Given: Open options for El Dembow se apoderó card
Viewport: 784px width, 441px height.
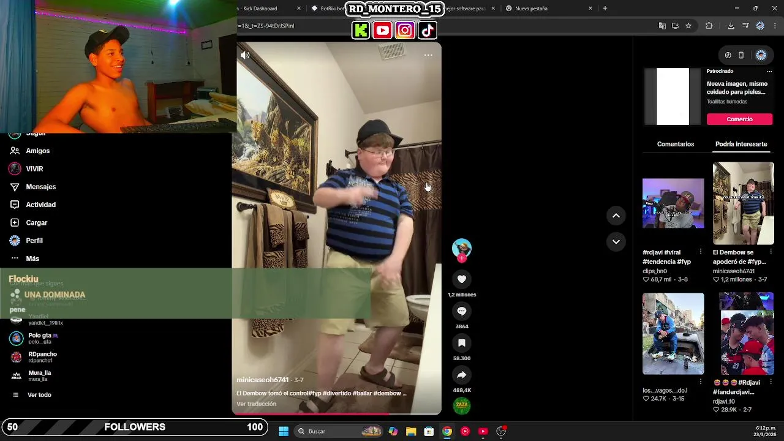Looking at the screenshot, I should click(x=771, y=252).
